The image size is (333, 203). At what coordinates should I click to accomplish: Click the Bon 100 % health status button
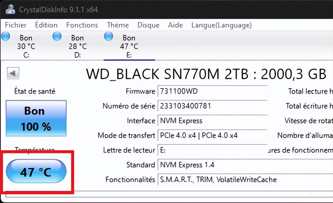click(36, 118)
